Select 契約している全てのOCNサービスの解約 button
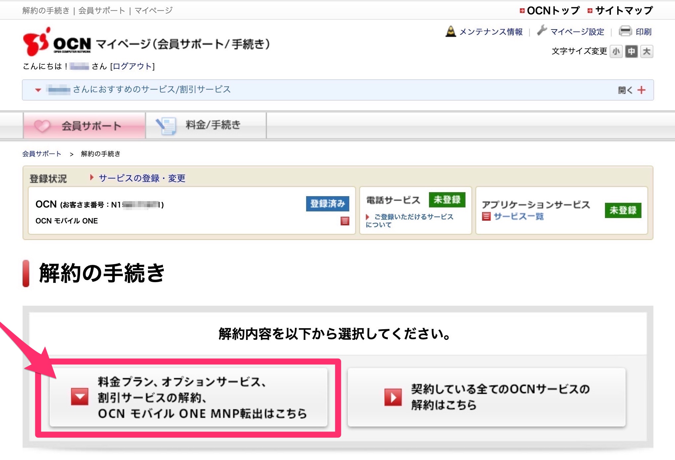Viewport: 675px width, 460px height. [x=487, y=397]
